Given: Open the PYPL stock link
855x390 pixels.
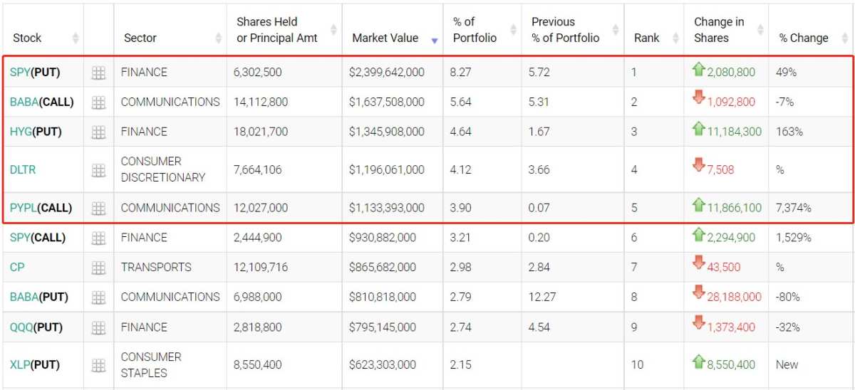Looking at the screenshot, I should pos(23,209).
